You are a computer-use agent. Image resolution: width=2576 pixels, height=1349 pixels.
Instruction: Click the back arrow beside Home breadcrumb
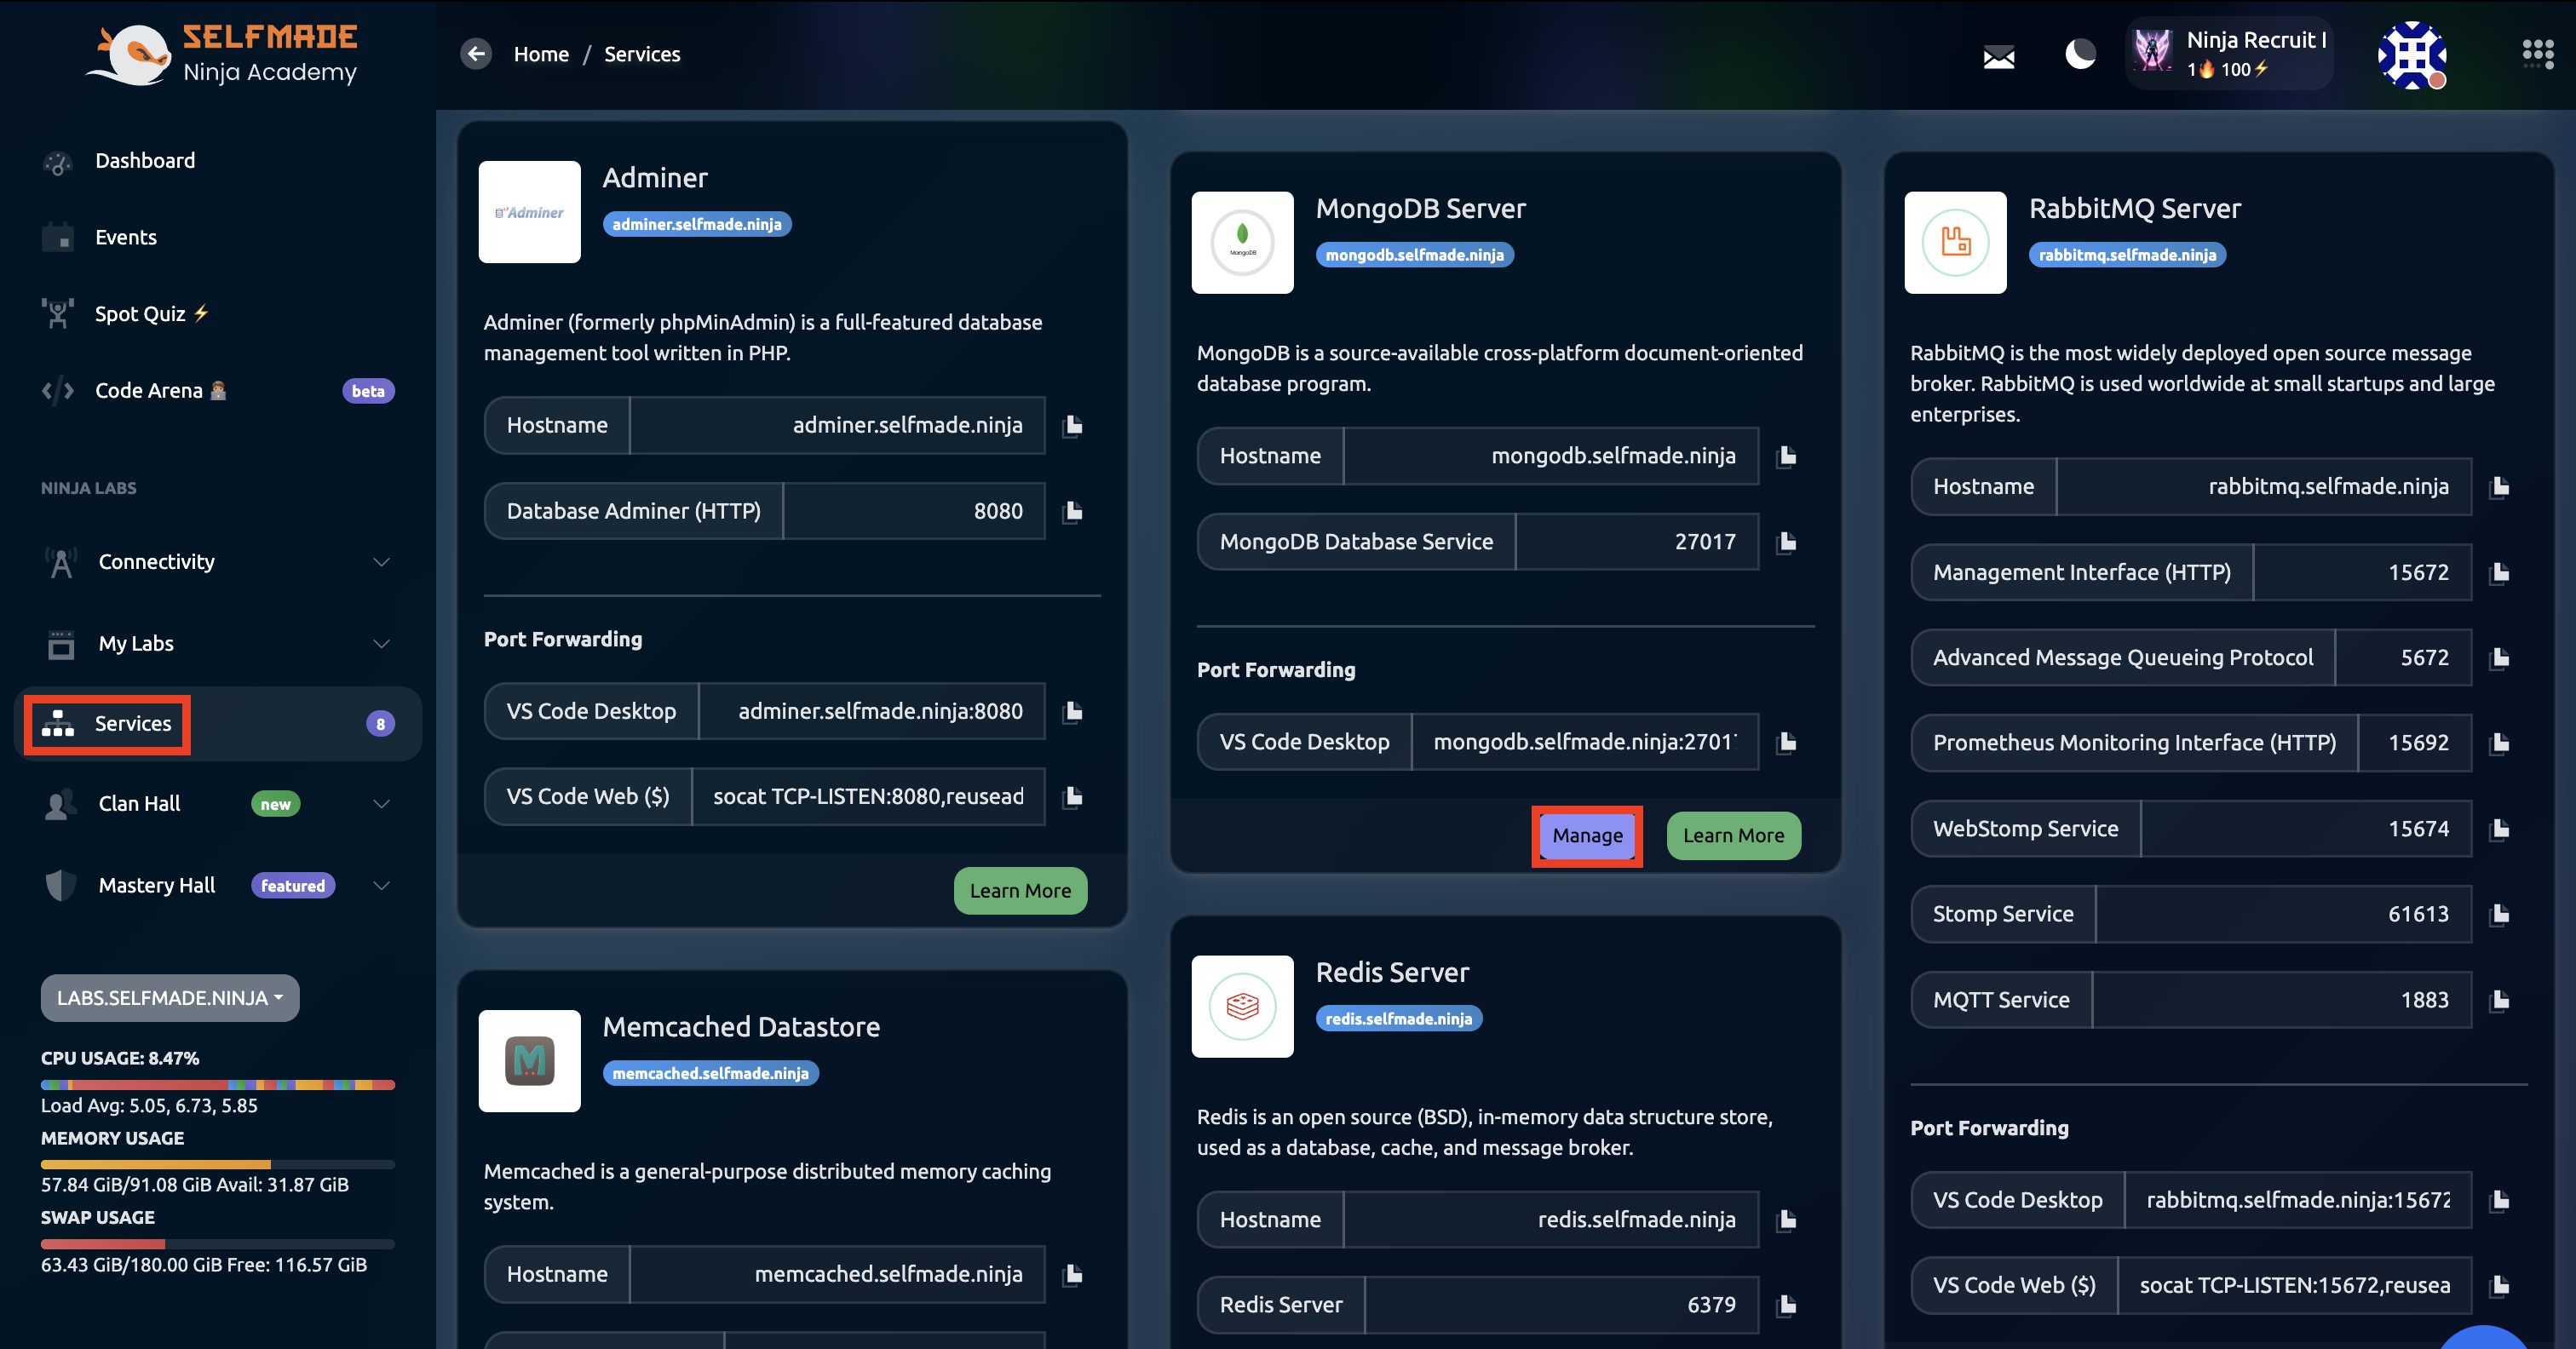(476, 54)
